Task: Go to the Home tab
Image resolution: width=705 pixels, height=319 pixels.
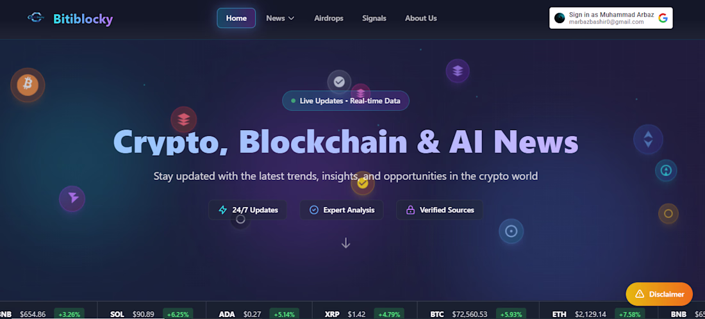Action: coord(236,18)
